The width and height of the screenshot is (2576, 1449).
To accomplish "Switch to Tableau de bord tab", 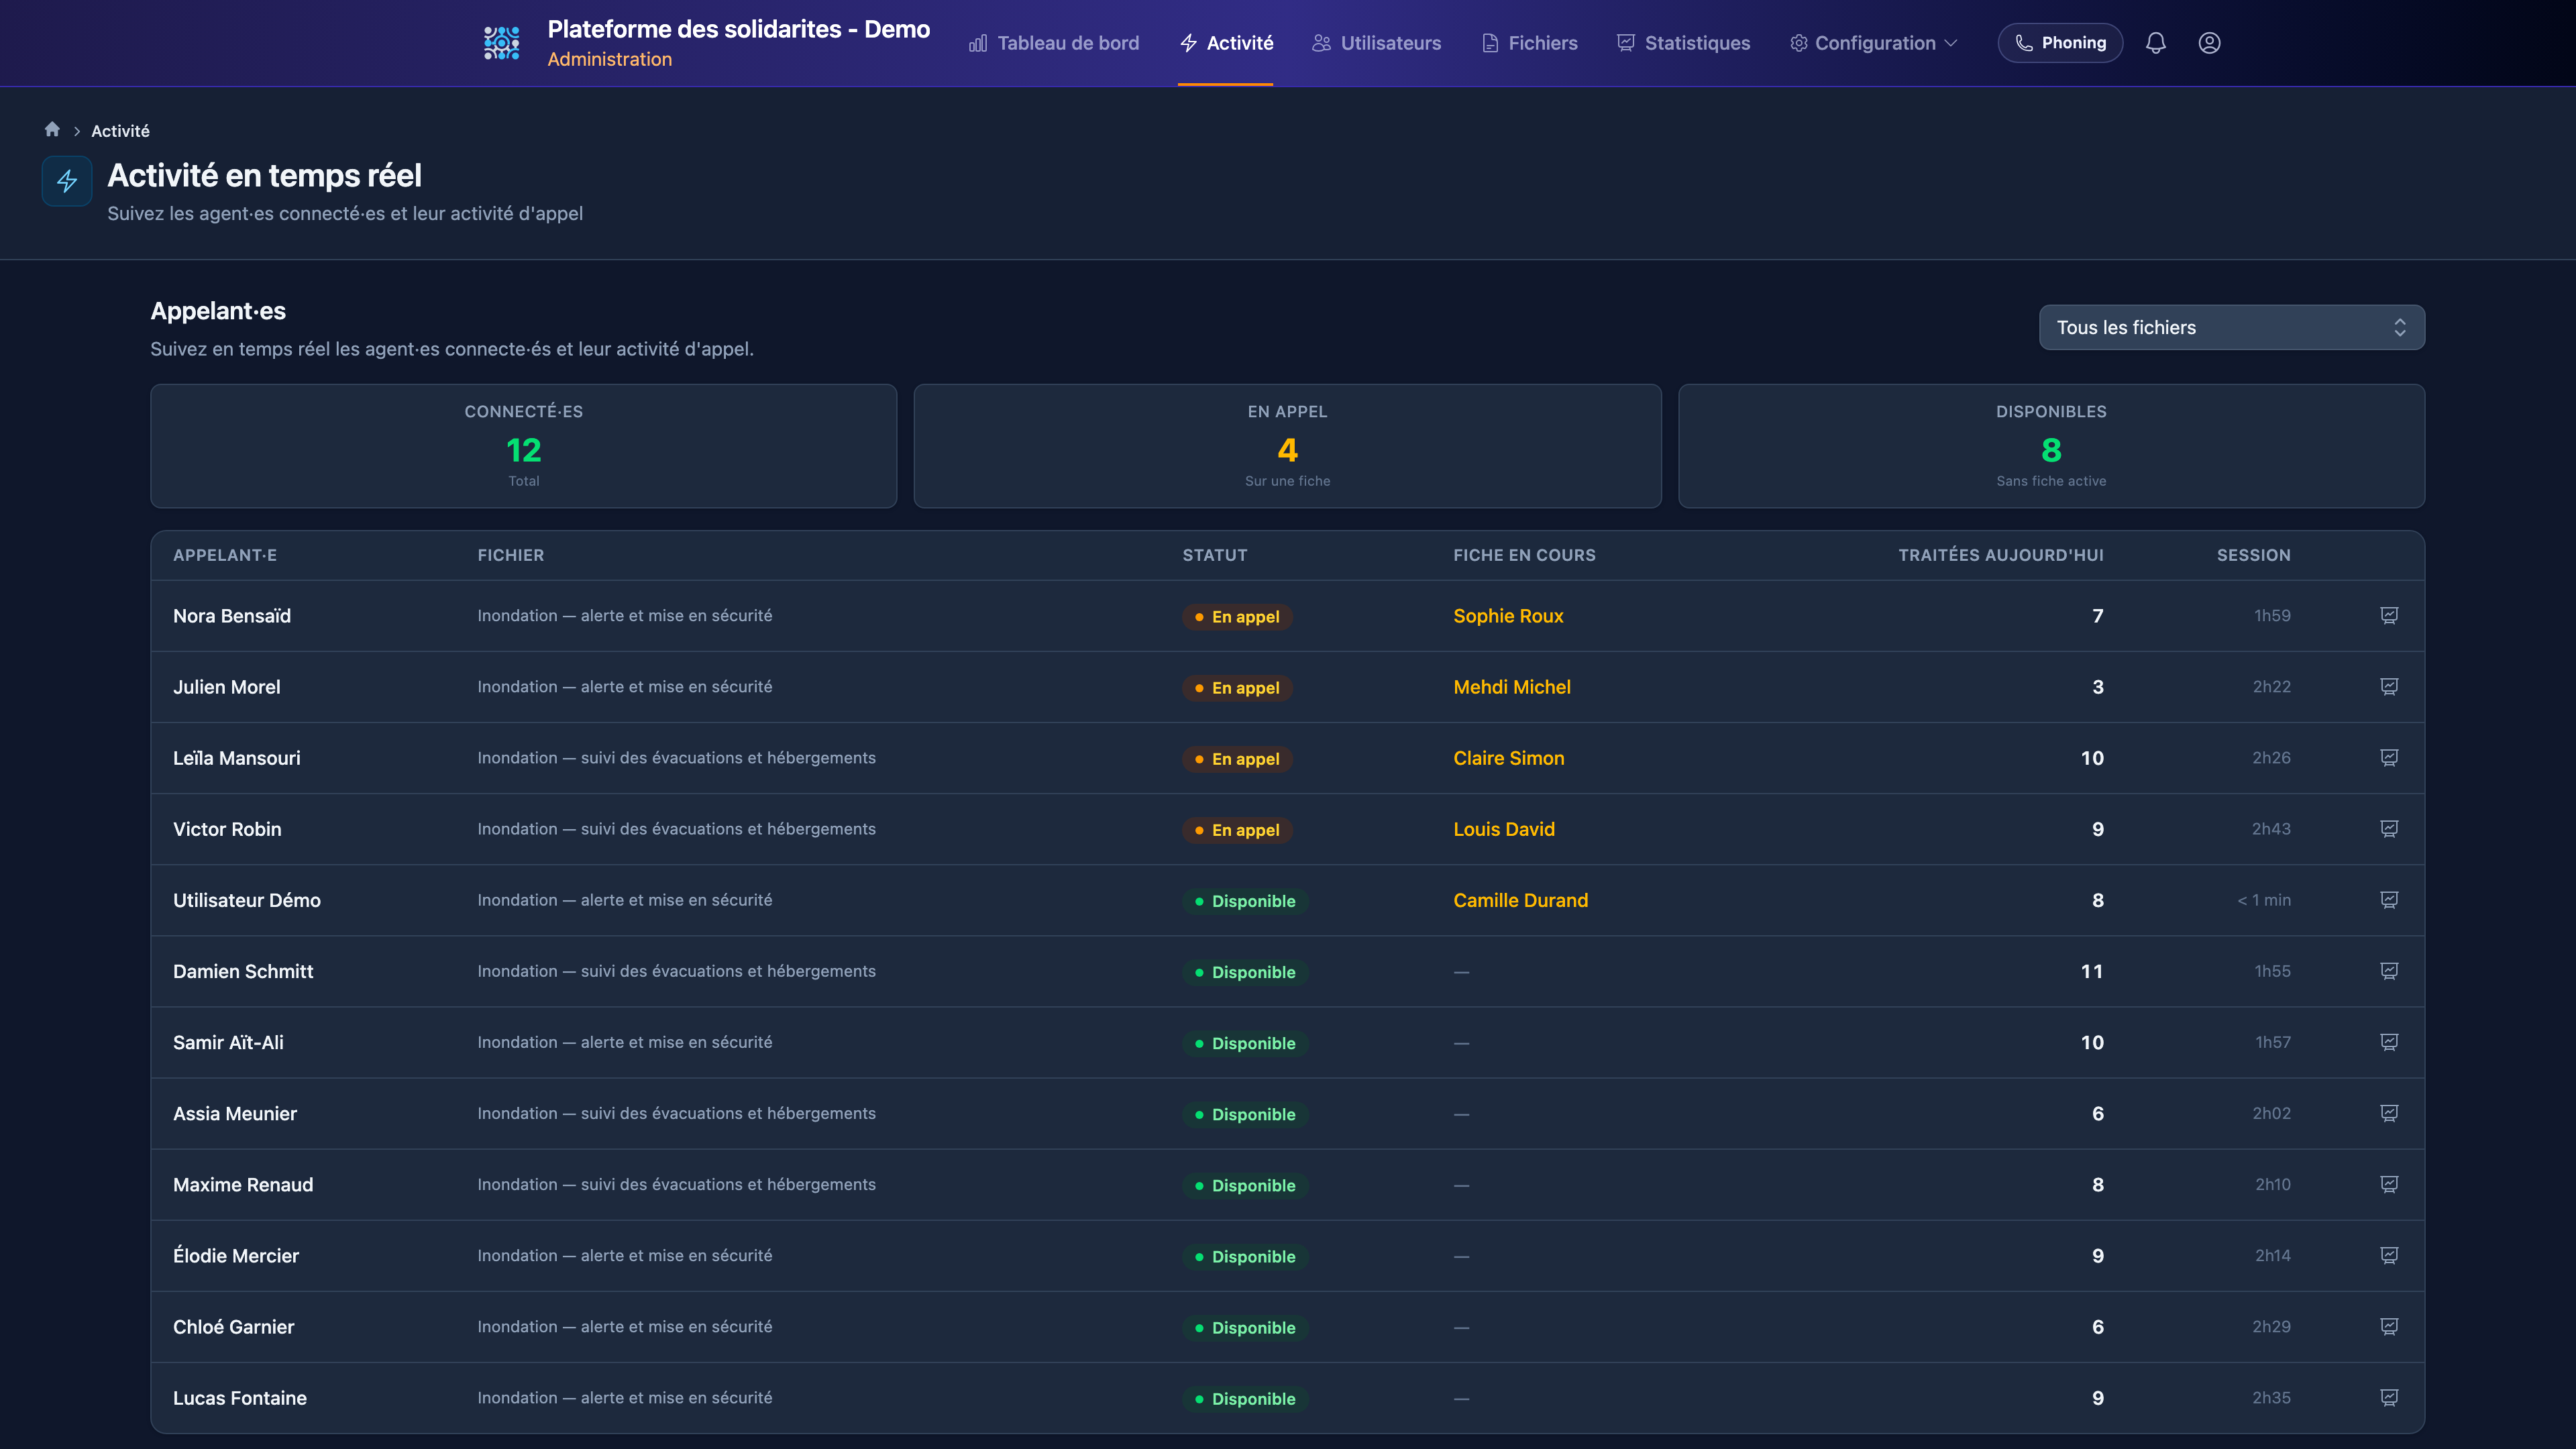I will point(1054,43).
